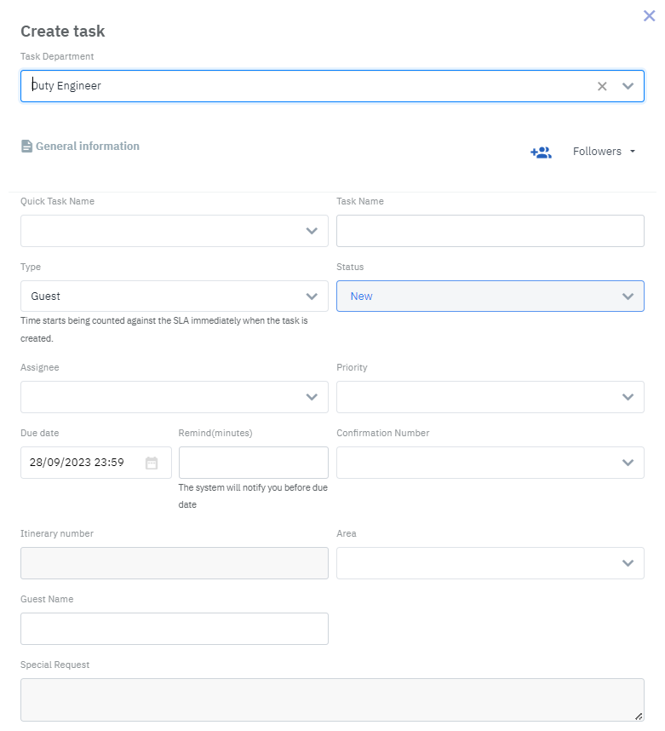Image resolution: width=665 pixels, height=731 pixels.
Task: Click the calendar icon in Due date
Action: (152, 463)
